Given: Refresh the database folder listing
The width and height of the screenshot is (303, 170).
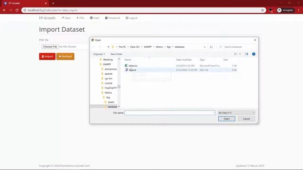Looking at the screenshot, I should tap(211, 47).
